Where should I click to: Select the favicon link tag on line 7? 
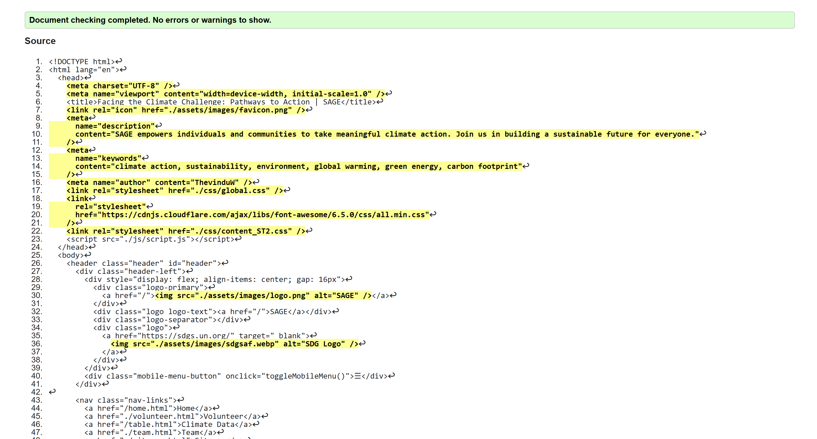[185, 110]
